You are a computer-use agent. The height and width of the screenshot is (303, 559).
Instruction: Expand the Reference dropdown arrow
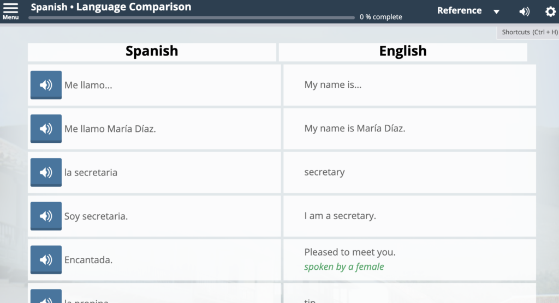click(x=496, y=12)
